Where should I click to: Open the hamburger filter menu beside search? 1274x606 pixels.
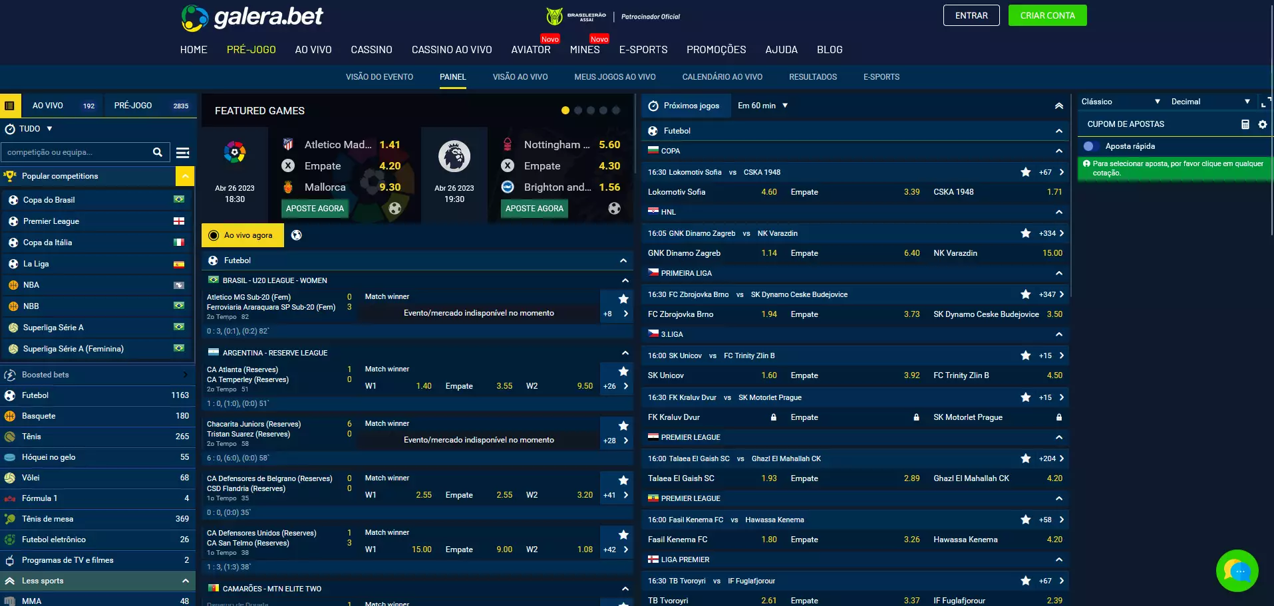click(182, 153)
